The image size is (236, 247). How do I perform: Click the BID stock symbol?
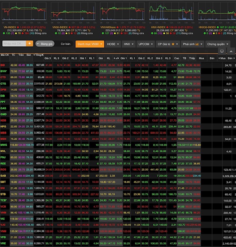point(3,65)
